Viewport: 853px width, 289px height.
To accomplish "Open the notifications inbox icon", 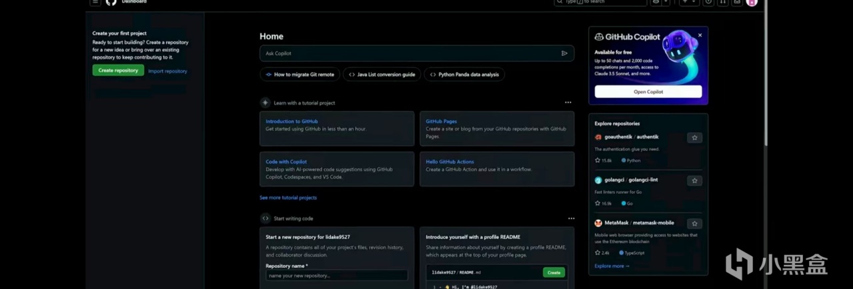I will pos(737,2).
